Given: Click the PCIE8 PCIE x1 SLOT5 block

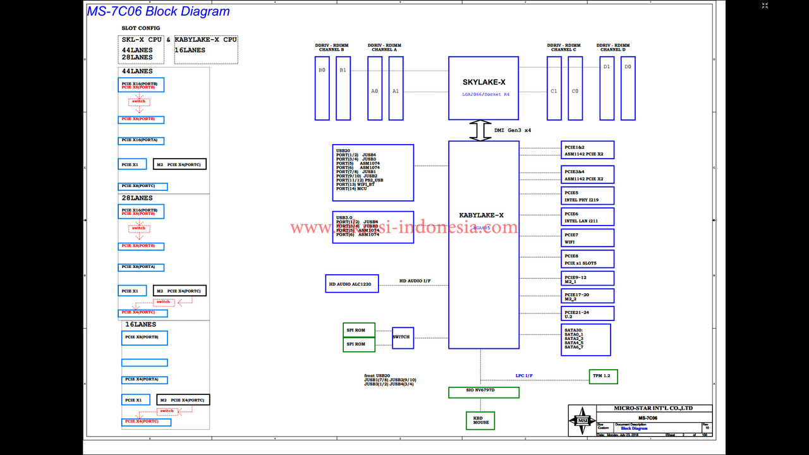Looking at the screenshot, I should click(x=587, y=259).
